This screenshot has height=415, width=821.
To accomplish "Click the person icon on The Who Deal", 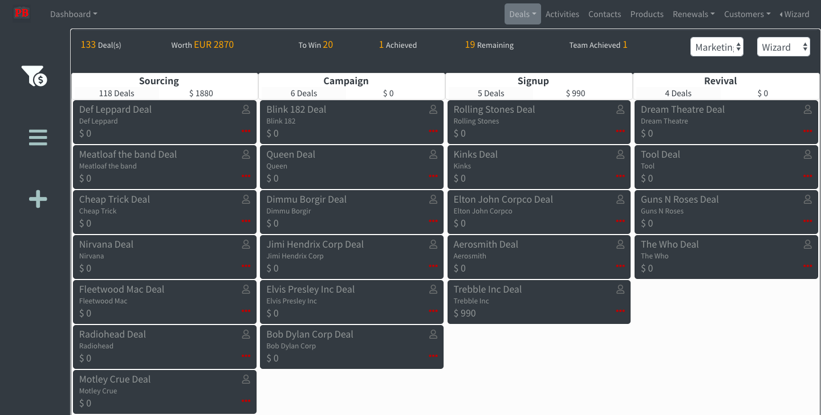I will click(808, 244).
